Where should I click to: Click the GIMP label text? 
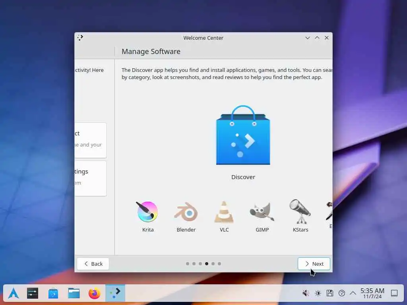(262, 230)
